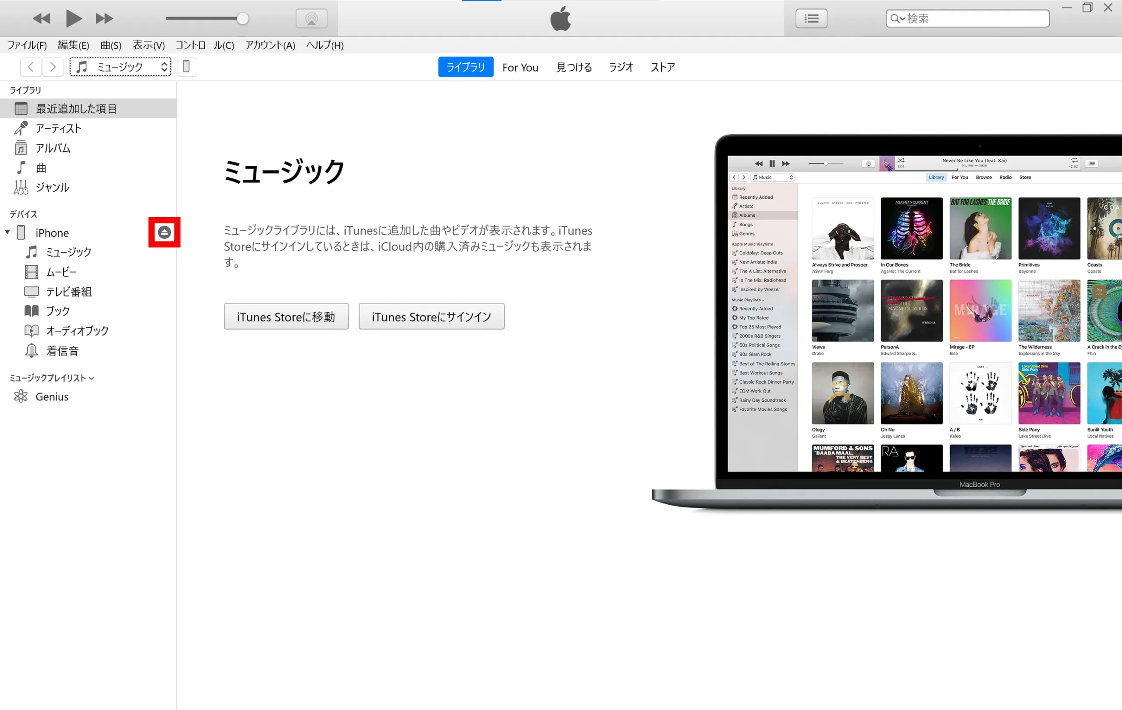Select 最近追加した項目 in the sidebar
The image size is (1122, 710).
coord(88,109)
